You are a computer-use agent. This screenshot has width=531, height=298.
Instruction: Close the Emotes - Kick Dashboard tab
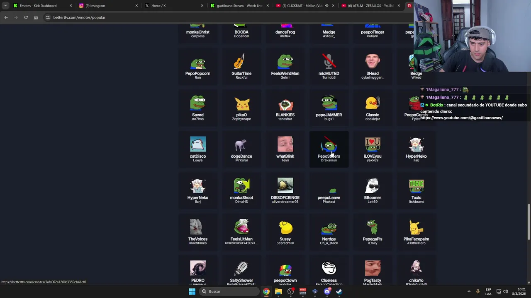pos(71,6)
